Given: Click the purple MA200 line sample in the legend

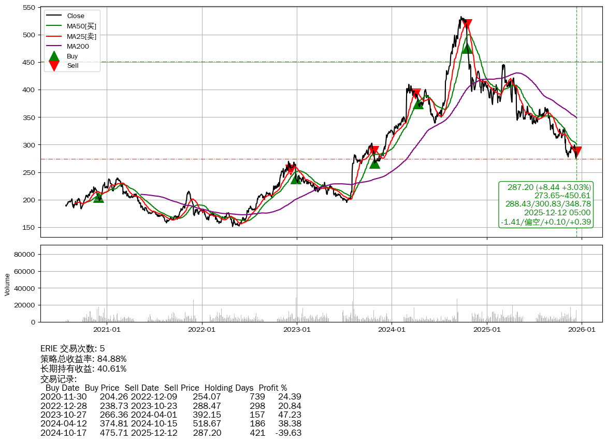Looking at the screenshot, I should tap(54, 47).
